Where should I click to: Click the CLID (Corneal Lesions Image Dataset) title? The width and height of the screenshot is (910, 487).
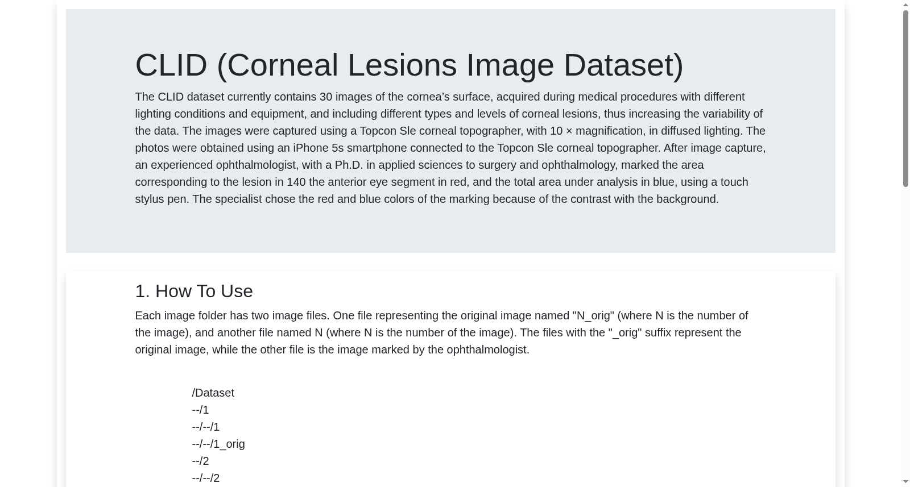409,65
